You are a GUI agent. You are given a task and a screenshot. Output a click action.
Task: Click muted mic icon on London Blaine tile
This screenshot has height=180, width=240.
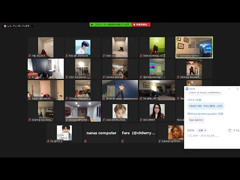pos(104,77)
